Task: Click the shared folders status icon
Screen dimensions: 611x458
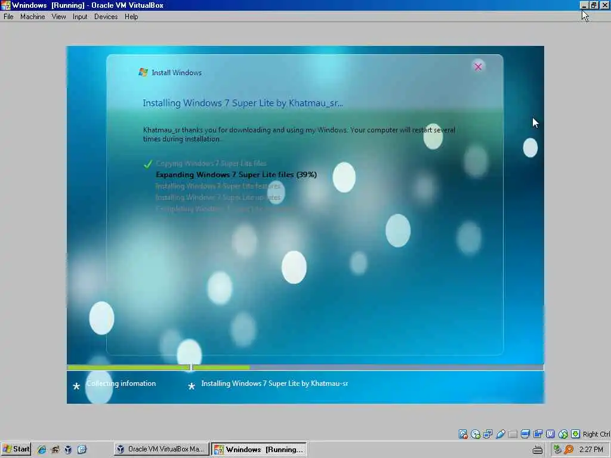Action: click(513, 434)
